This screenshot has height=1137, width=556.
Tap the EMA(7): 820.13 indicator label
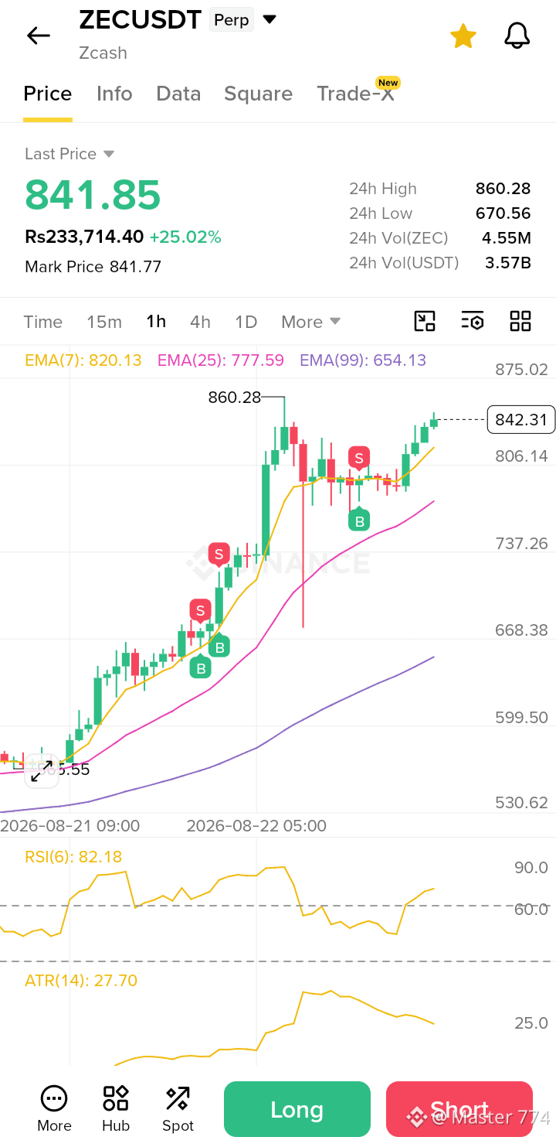(83, 360)
